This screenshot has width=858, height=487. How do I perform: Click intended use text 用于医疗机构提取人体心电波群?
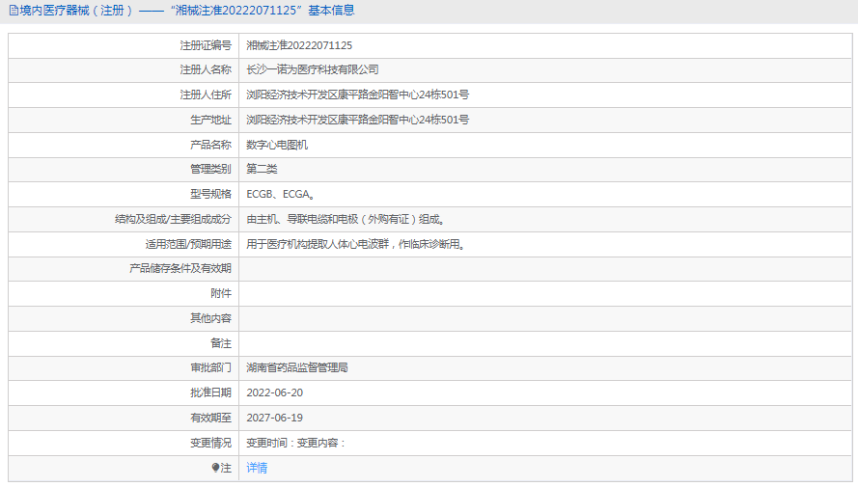click(x=318, y=244)
